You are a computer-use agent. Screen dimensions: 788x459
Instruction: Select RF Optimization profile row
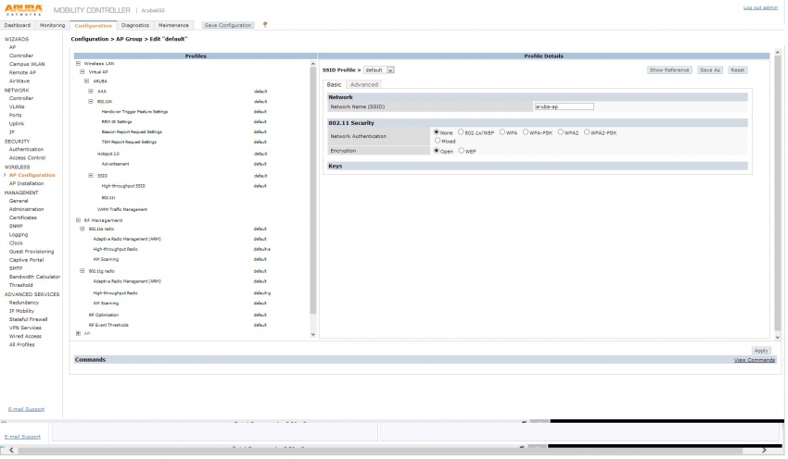pos(104,315)
